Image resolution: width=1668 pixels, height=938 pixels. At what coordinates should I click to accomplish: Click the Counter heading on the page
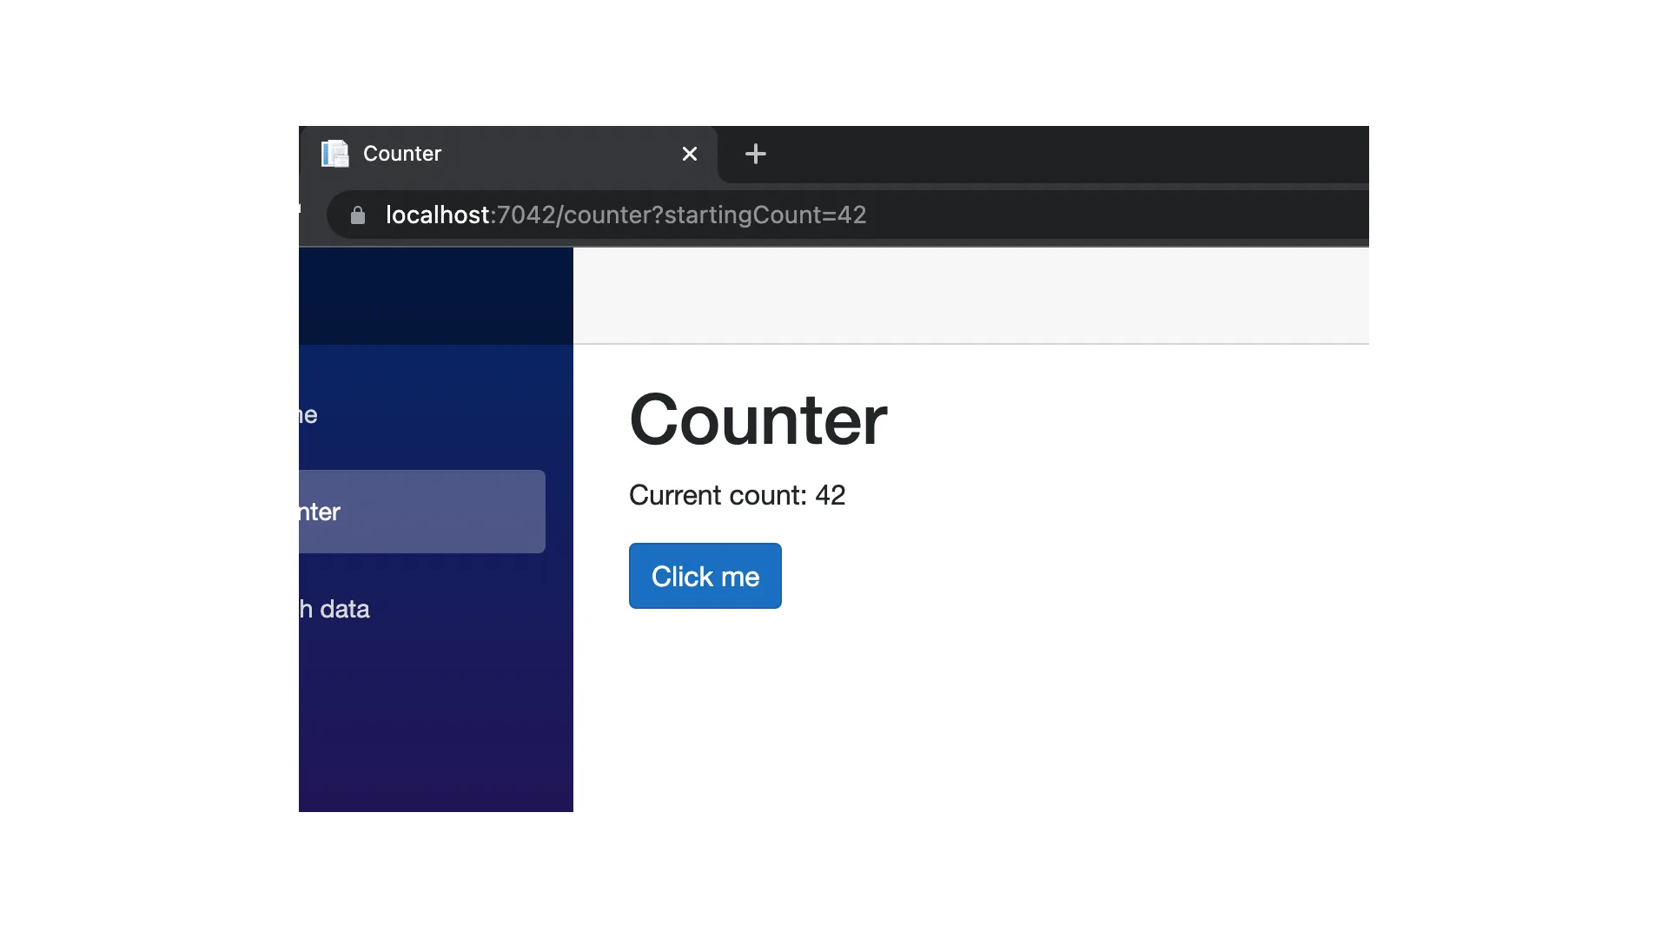click(x=758, y=423)
